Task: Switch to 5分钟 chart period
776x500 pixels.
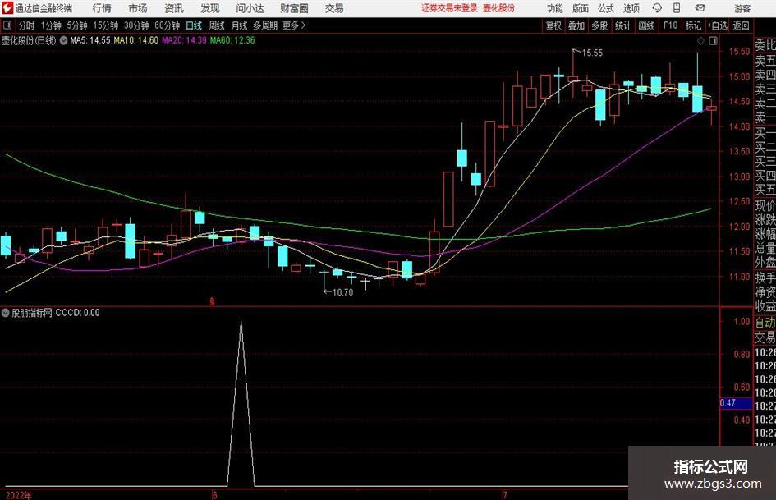Action: click(77, 25)
